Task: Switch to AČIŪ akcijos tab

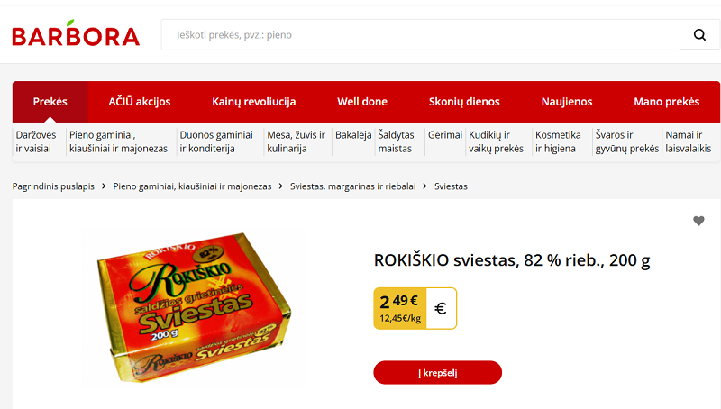Action: pyautogui.click(x=140, y=102)
